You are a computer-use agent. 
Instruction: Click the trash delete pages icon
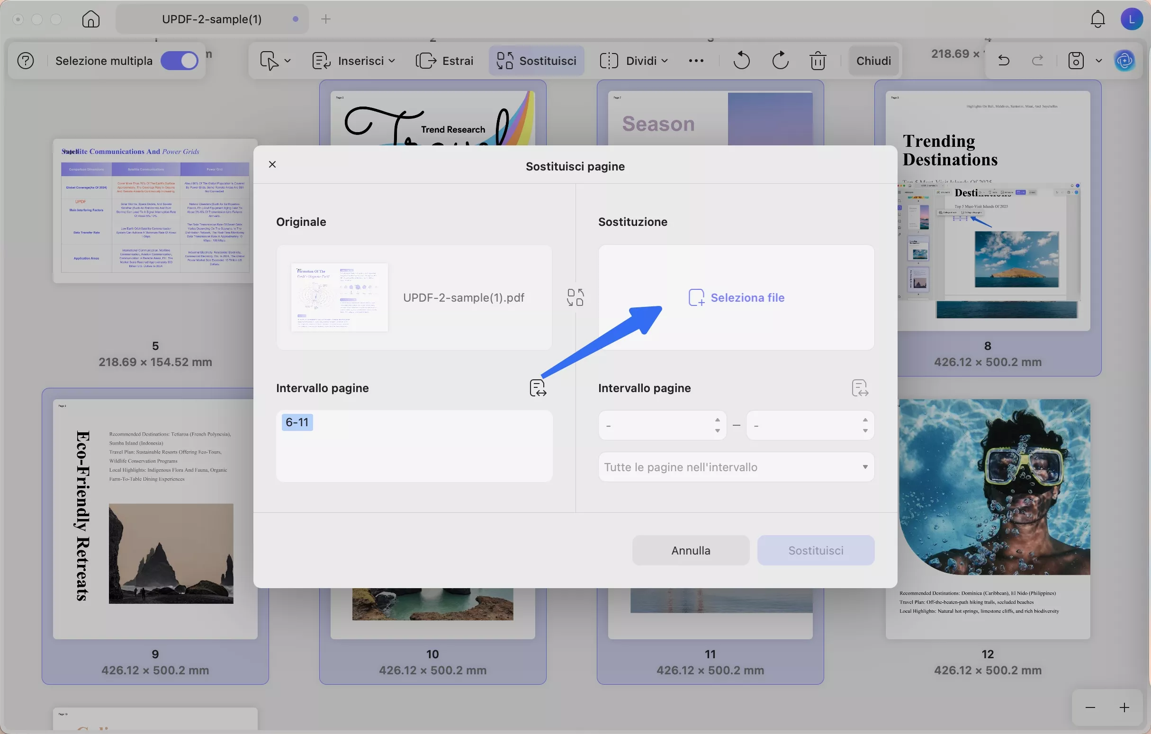(x=818, y=61)
